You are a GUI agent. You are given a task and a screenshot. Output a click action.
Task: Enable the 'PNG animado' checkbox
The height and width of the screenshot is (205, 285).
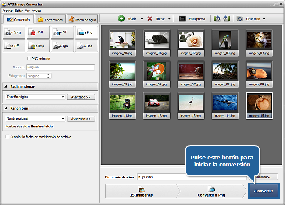(x=29, y=59)
